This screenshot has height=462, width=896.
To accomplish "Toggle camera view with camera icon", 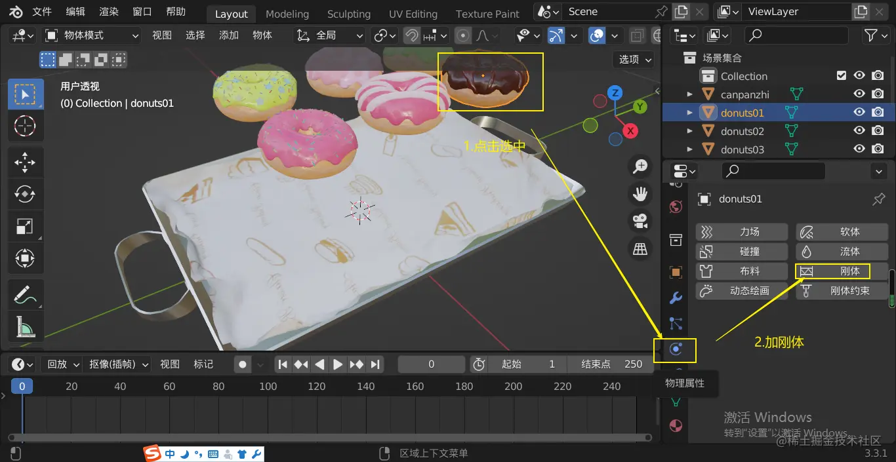I will pos(640,221).
